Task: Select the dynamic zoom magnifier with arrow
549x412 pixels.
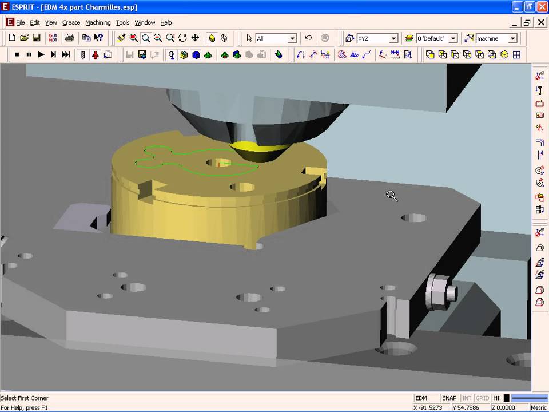Action: tap(170, 38)
